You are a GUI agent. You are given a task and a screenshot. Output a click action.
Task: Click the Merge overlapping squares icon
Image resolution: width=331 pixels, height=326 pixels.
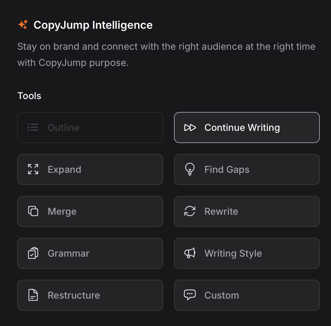(x=33, y=211)
